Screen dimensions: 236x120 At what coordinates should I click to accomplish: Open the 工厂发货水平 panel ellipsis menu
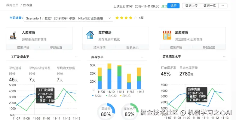pos(76,57)
